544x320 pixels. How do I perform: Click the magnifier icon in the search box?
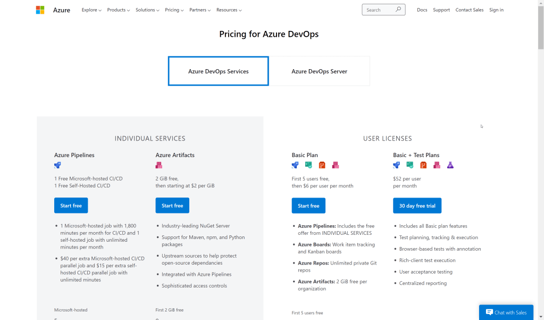pyautogui.click(x=398, y=10)
